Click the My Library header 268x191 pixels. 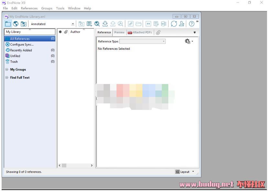[30, 32]
